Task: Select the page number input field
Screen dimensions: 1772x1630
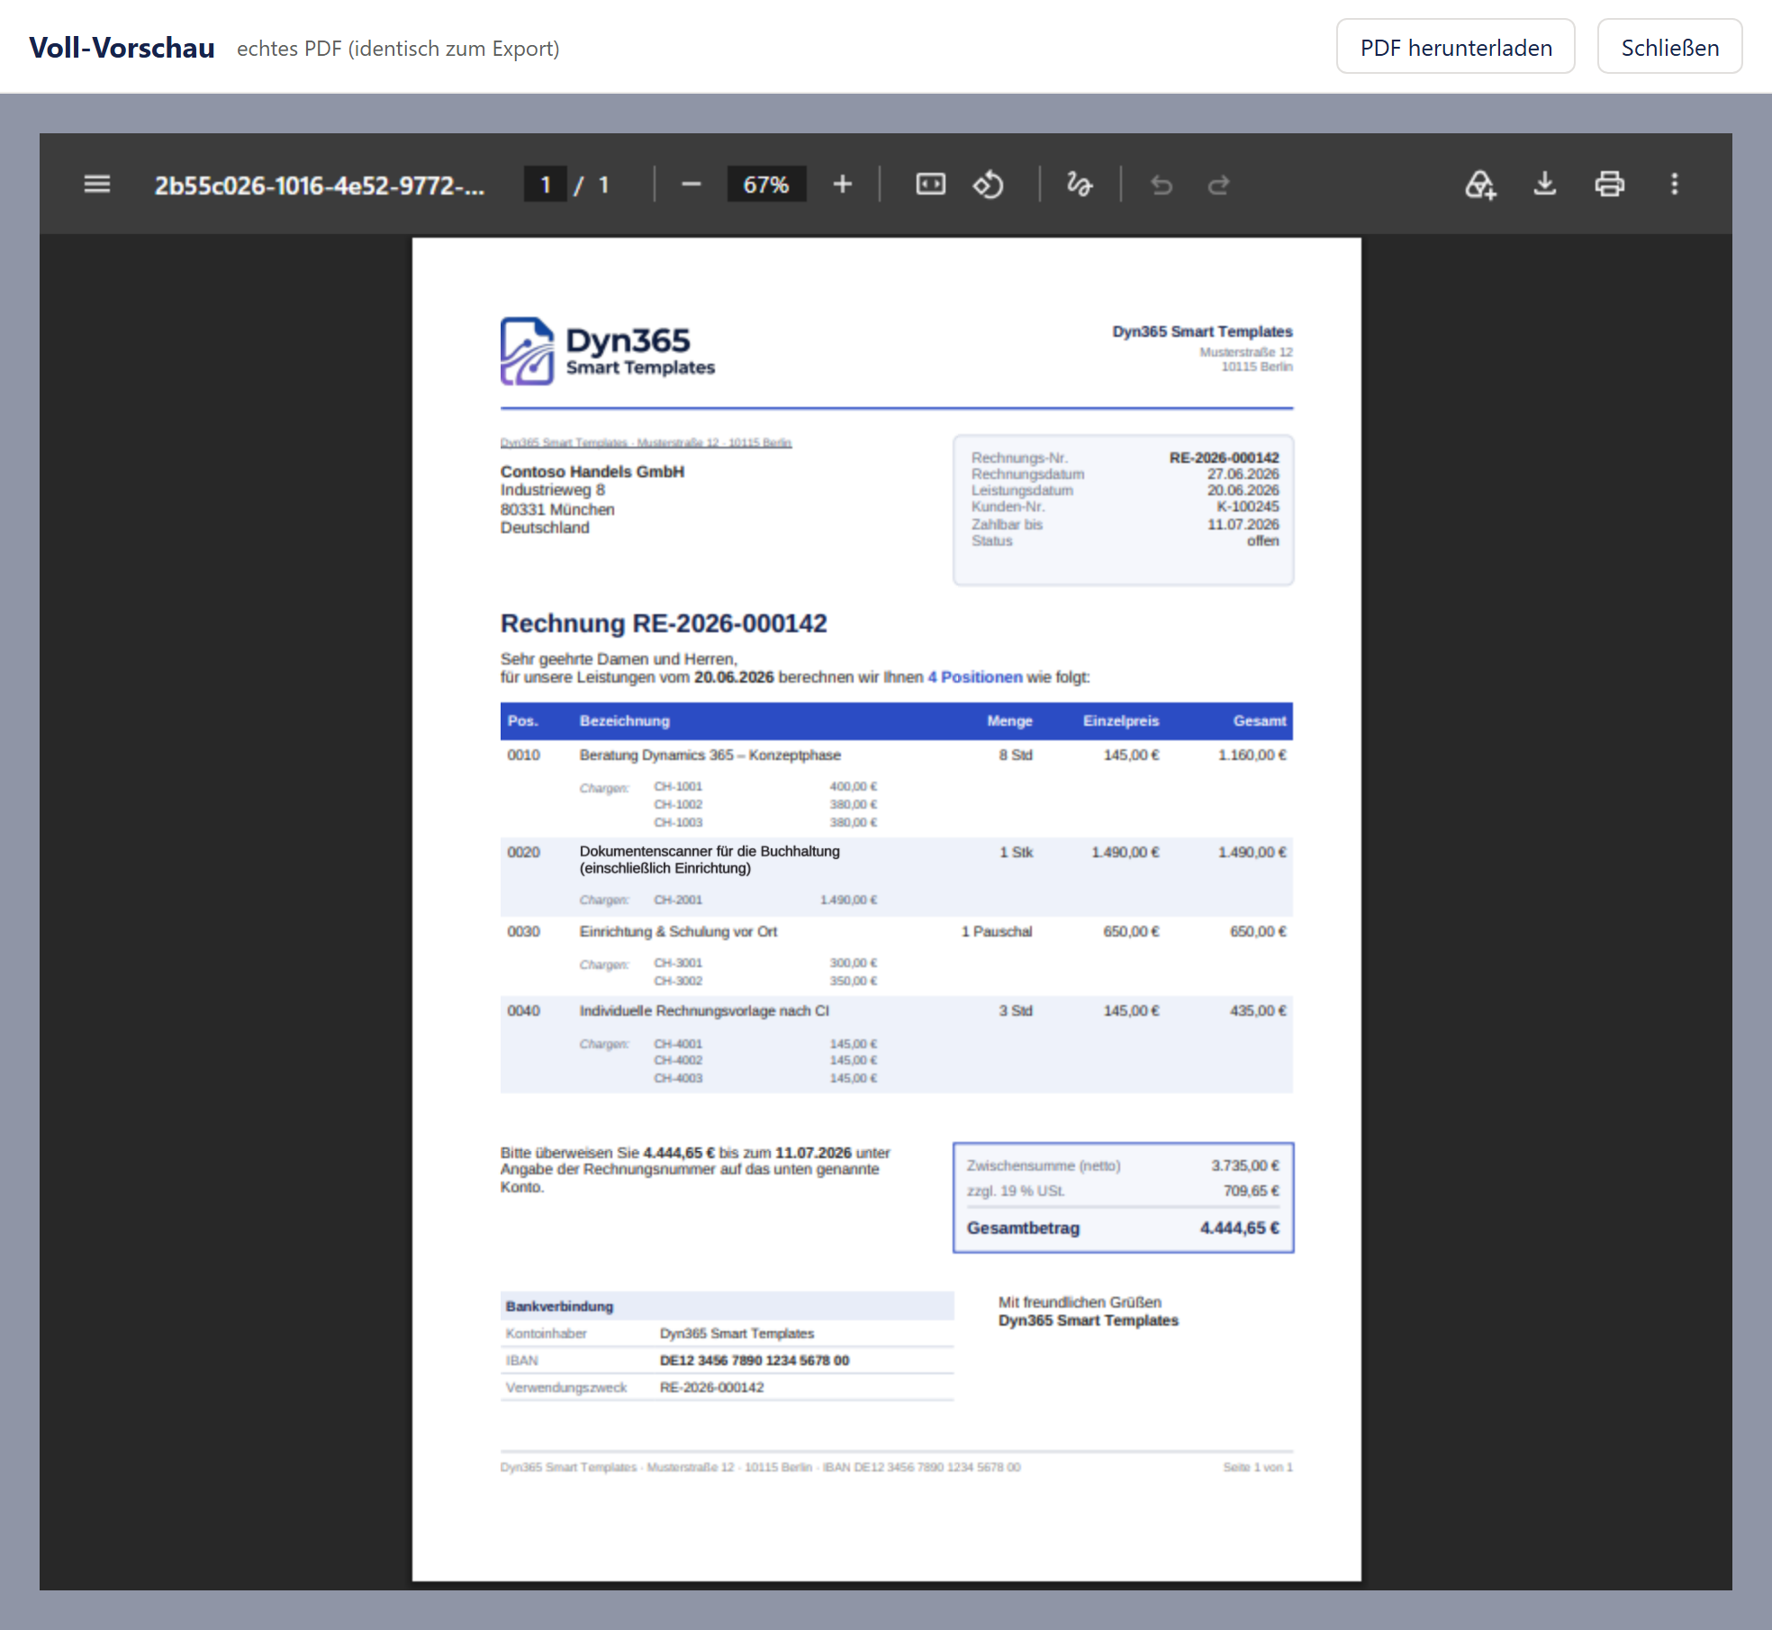Action: click(546, 185)
